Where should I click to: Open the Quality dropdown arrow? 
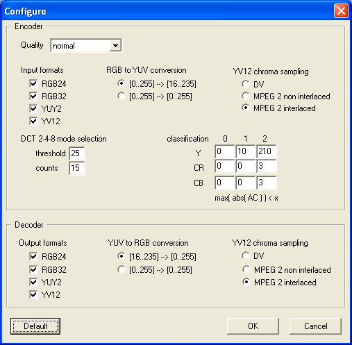coord(115,46)
